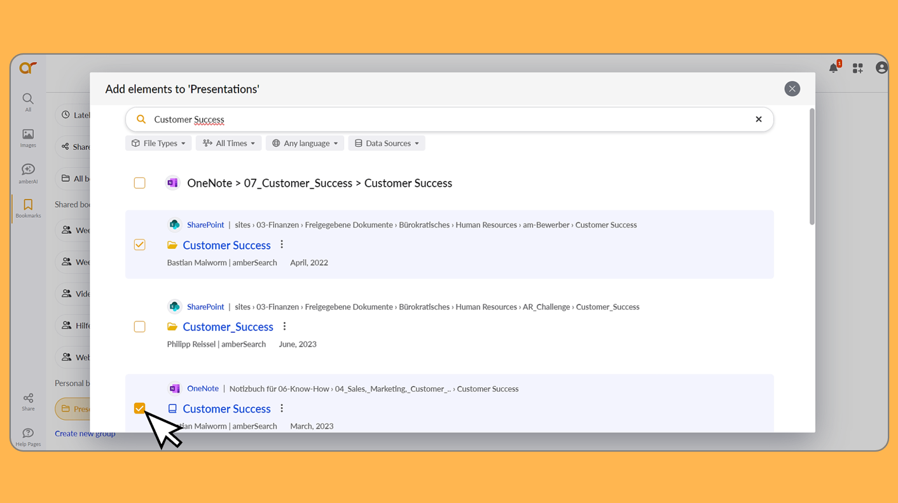
Task: Open the Any language dropdown
Action: [305, 144]
